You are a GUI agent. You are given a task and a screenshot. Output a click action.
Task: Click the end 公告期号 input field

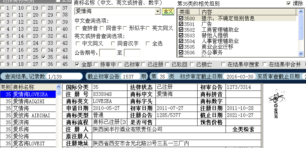point(132,53)
